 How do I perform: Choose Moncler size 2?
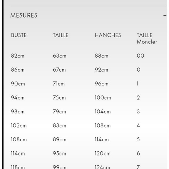[x=138, y=98]
